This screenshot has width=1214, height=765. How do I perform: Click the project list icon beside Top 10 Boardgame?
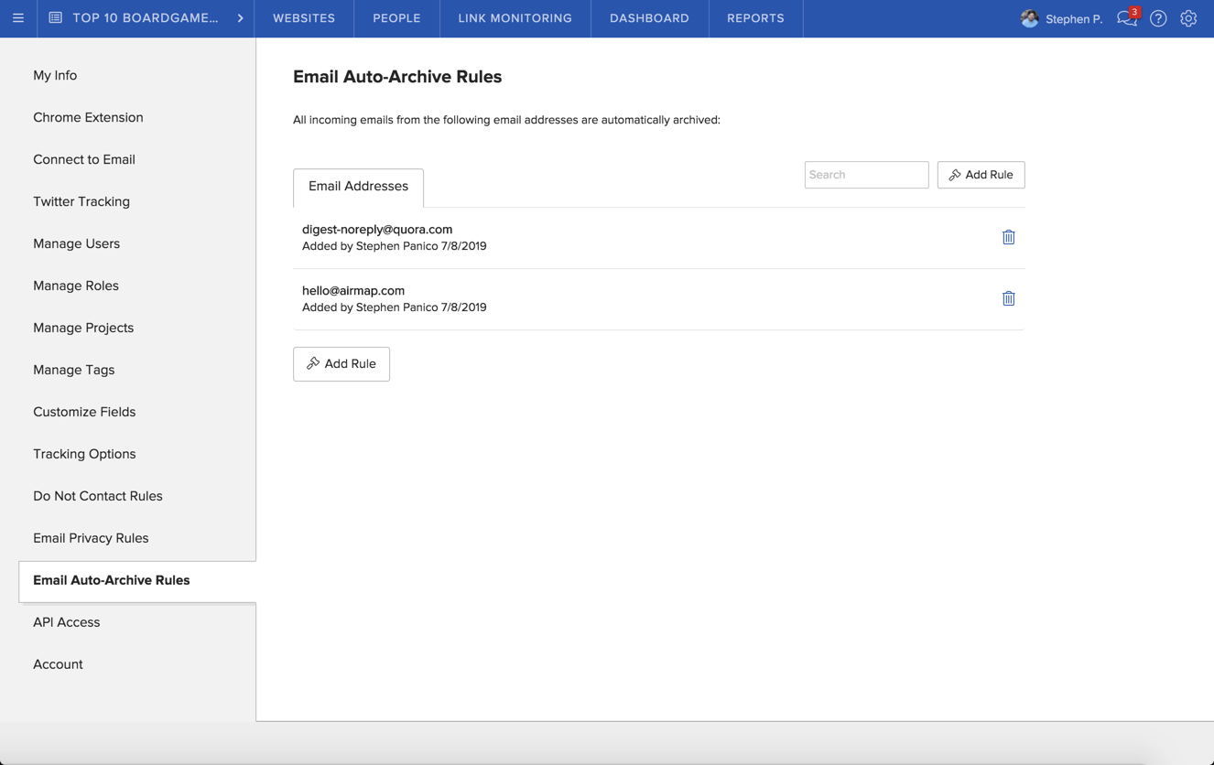click(x=56, y=18)
